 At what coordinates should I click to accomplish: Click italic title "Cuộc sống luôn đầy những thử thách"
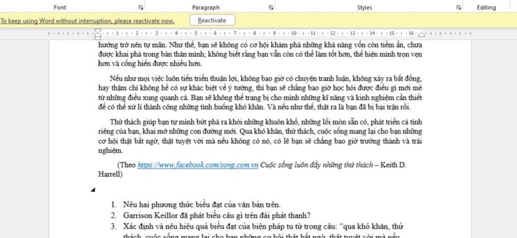coord(317,165)
